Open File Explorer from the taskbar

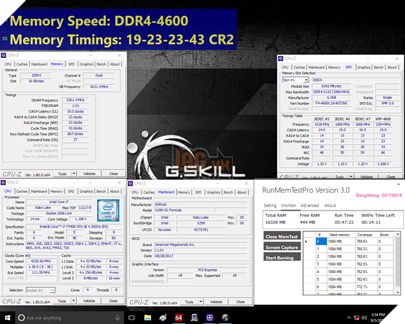147,318
